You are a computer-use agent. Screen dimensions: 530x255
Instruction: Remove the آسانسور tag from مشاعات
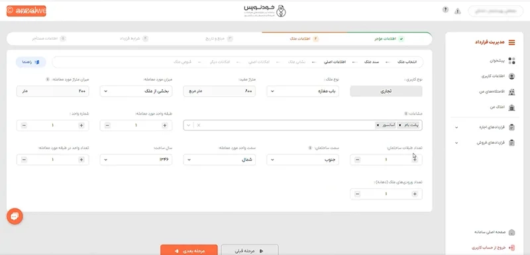(x=378, y=125)
